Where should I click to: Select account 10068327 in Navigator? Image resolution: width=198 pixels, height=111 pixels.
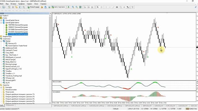point(18,27)
